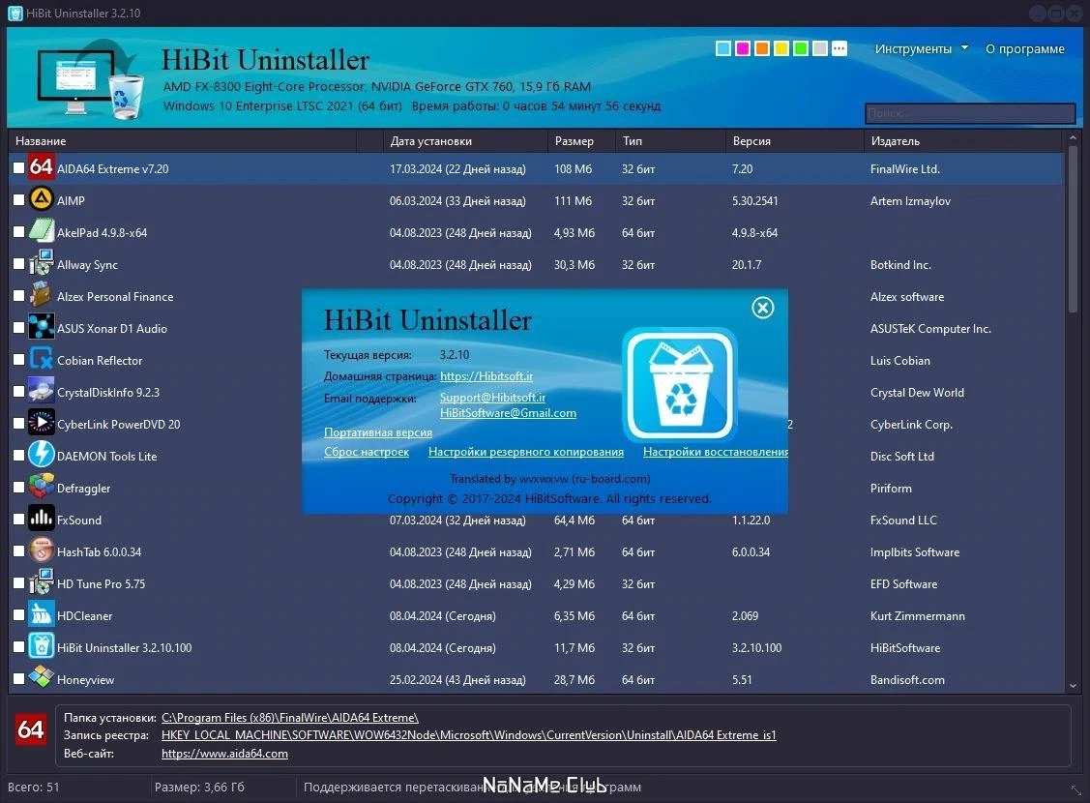Tick the AkelPad 4.9.8-x64 checkbox
The width and height of the screenshot is (1090, 803).
click(x=18, y=232)
